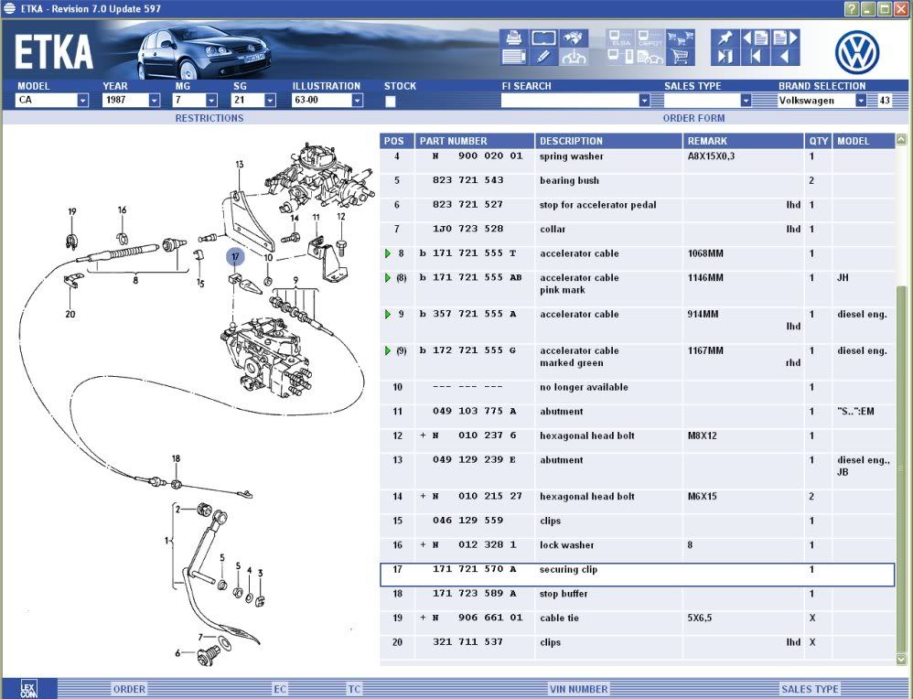The height and width of the screenshot is (699, 913).
Task: Click the RESTRICTIONS link
Action: tap(209, 118)
